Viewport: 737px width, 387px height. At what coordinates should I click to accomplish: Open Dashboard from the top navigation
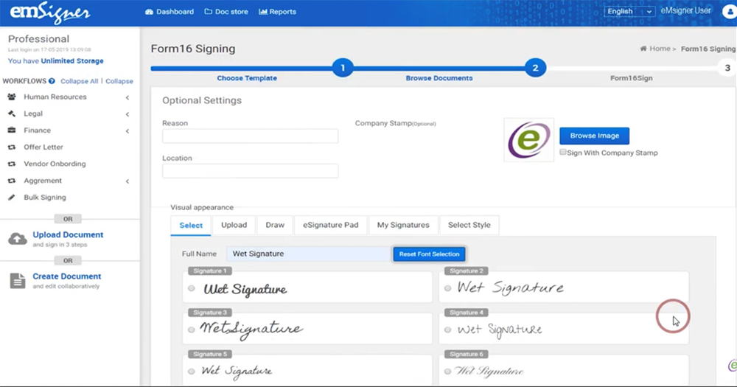tap(170, 12)
